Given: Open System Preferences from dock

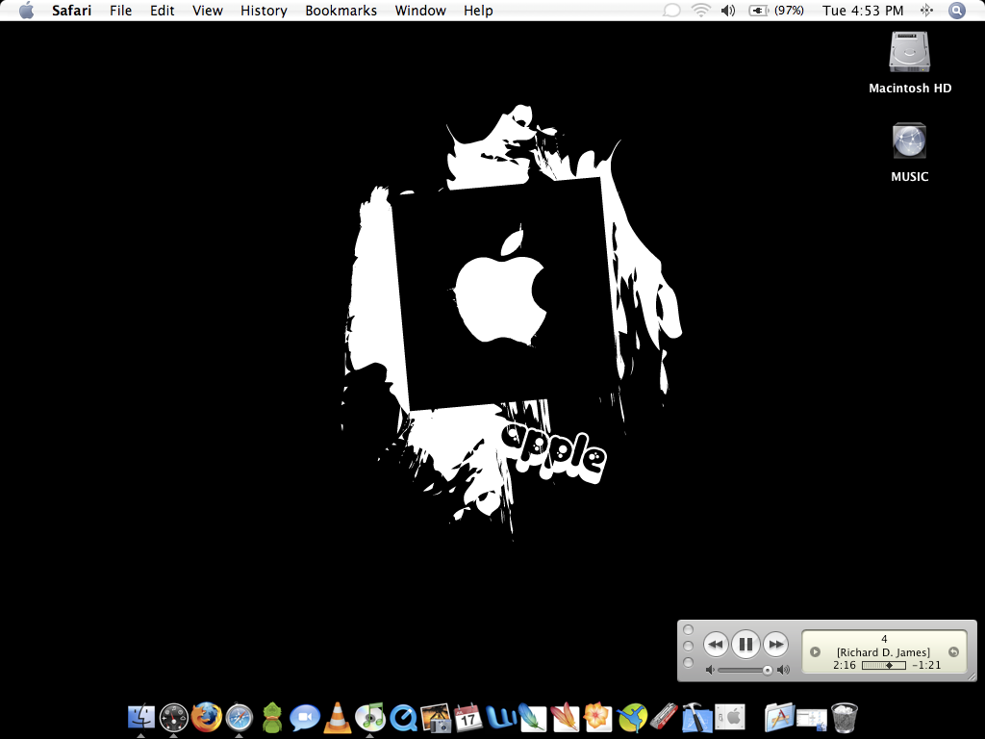Looking at the screenshot, I should click(730, 717).
